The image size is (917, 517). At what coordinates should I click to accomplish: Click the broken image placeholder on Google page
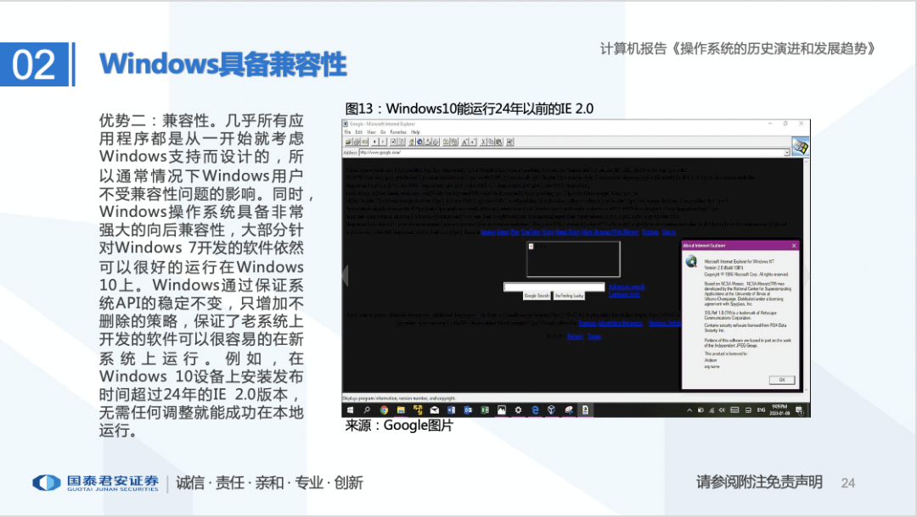point(573,259)
